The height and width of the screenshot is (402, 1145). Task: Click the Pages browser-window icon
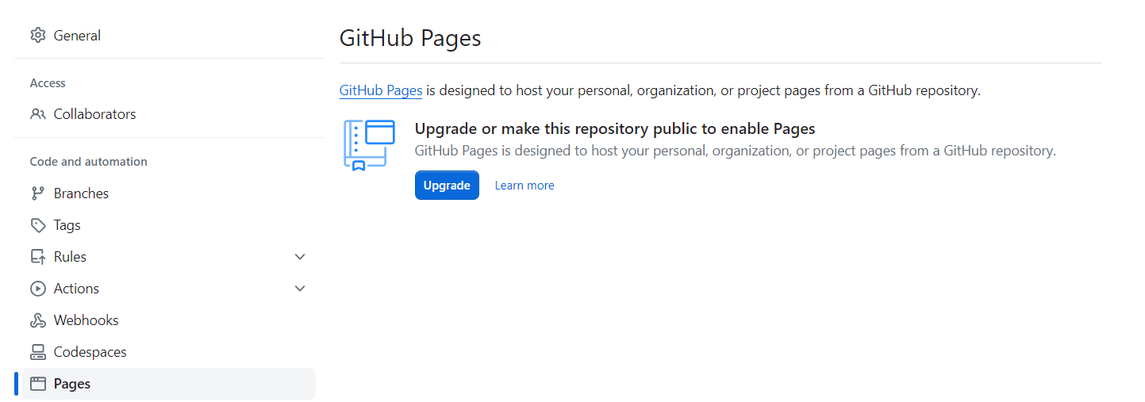coord(37,384)
